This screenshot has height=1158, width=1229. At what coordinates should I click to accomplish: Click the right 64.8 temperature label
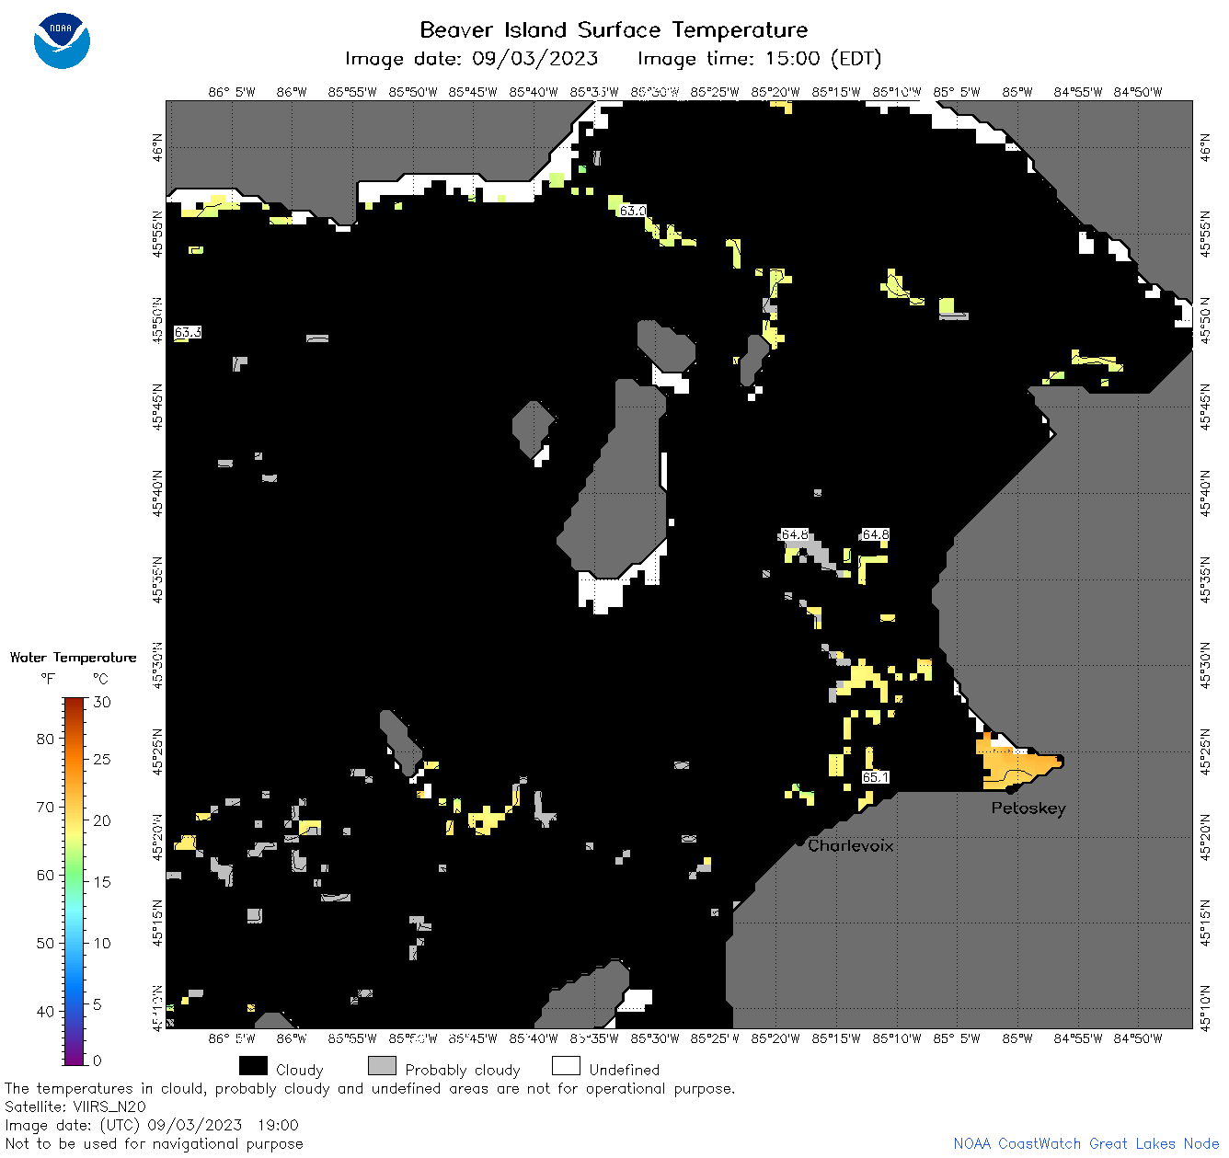(876, 534)
